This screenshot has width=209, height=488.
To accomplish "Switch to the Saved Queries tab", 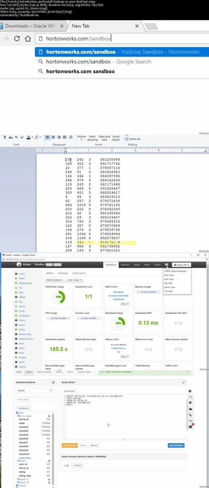I will pos(44,372).
